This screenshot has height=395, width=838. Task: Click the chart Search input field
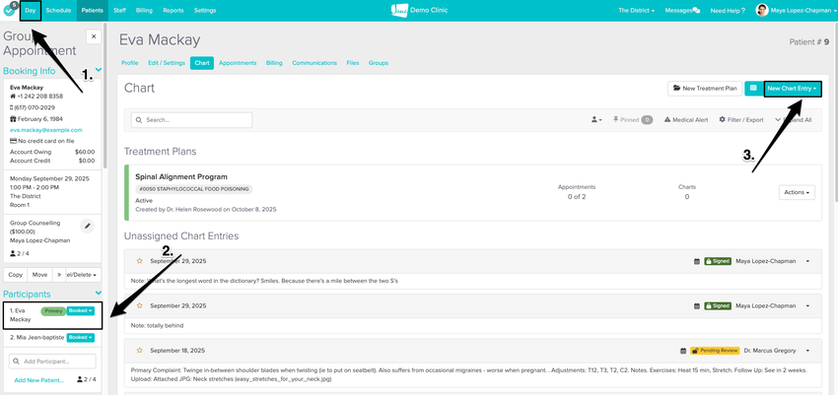(x=192, y=120)
